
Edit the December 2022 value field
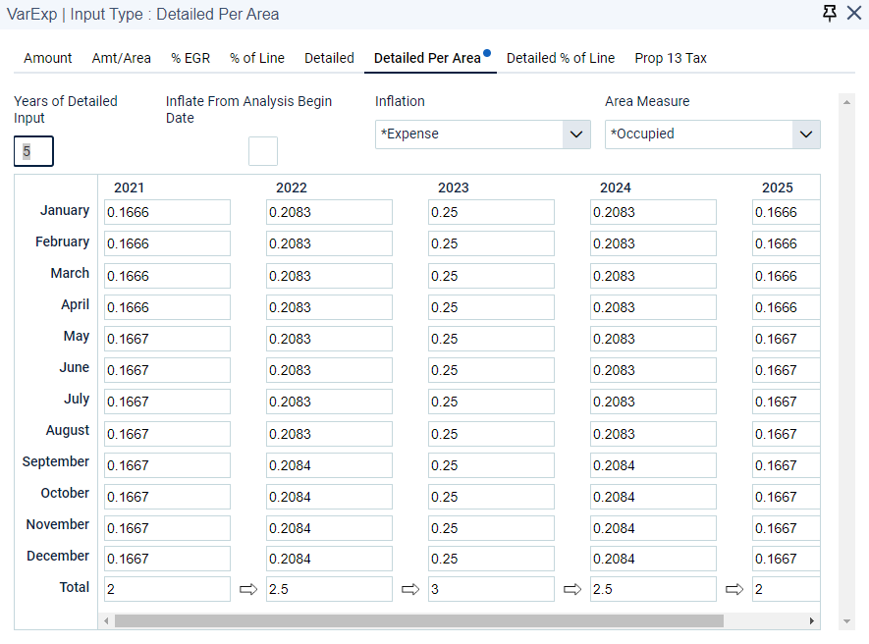[x=329, y=559]
